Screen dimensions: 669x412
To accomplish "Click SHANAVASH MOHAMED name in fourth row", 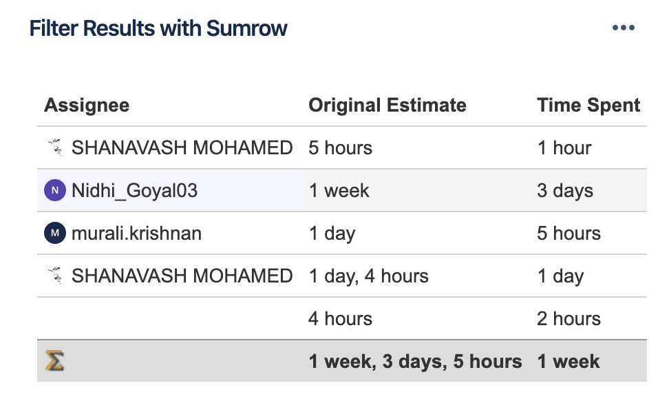I will [182, 276].
